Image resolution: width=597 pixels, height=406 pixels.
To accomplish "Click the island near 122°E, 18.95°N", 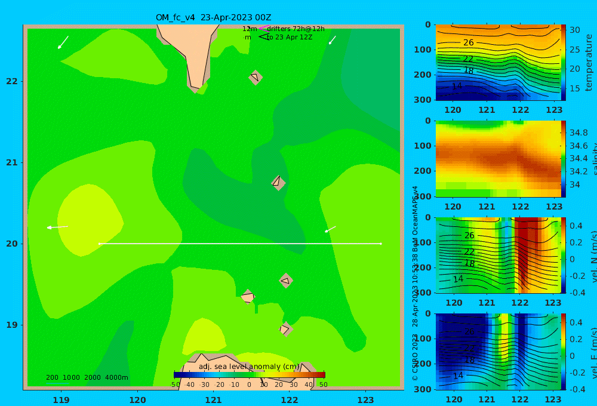I will point(285,329).
